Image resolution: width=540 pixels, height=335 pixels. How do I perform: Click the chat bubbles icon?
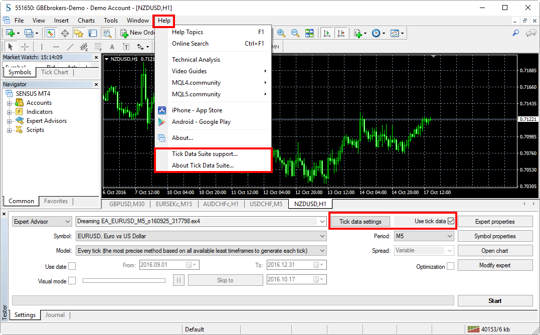(530, 33)
